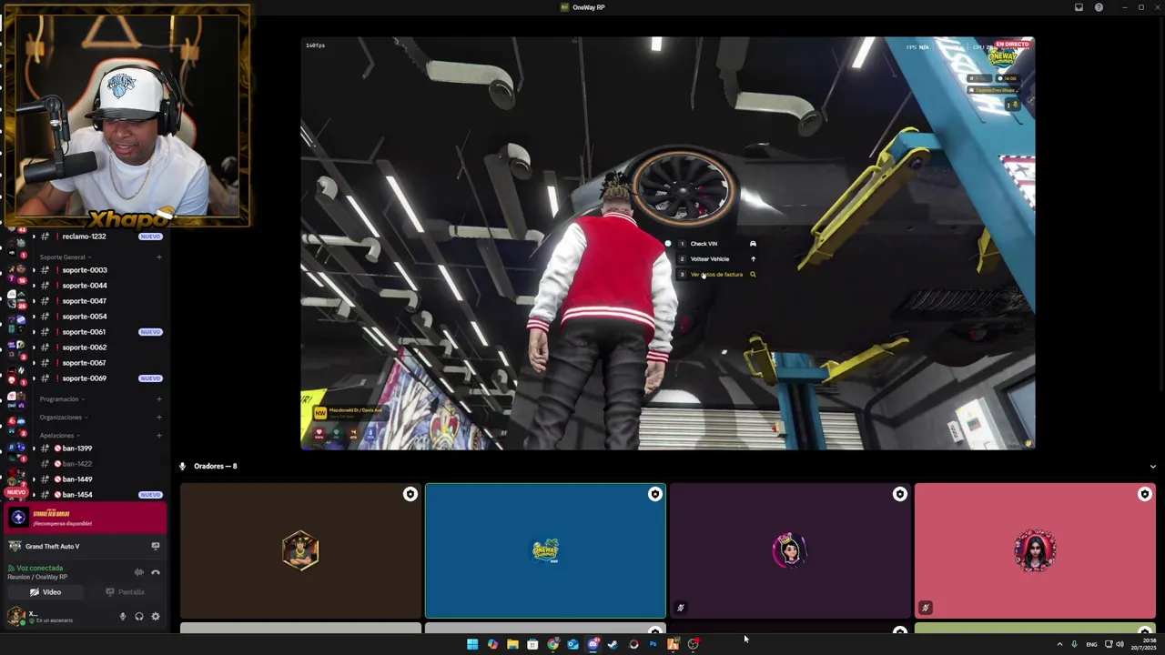The width and height of the screenshot is (1165, 655).
Task: Open Discord user settings gear
Action: pyautogui.click(x=156, y=617)
